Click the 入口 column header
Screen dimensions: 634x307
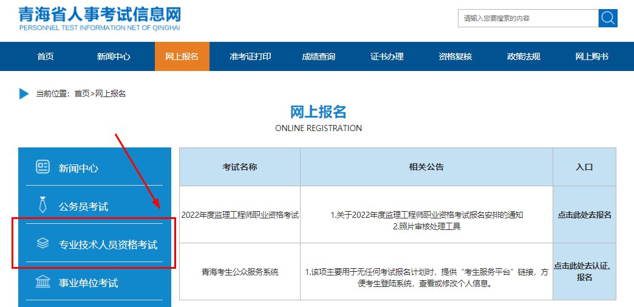point(585,167)
